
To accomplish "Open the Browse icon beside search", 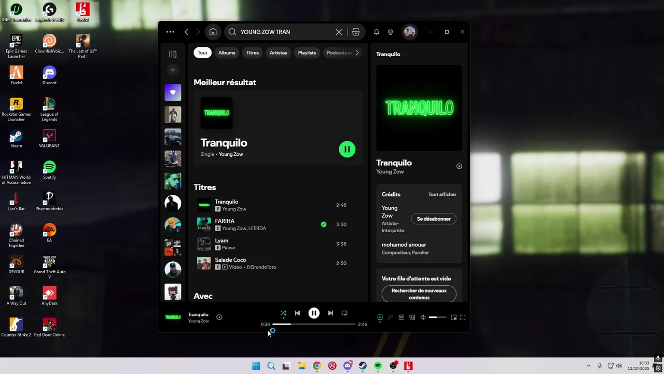I will tap(356, 32).
